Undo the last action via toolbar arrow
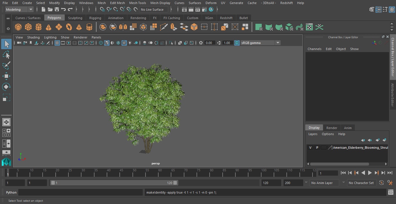The image size is (396, 204). [63, 10]
